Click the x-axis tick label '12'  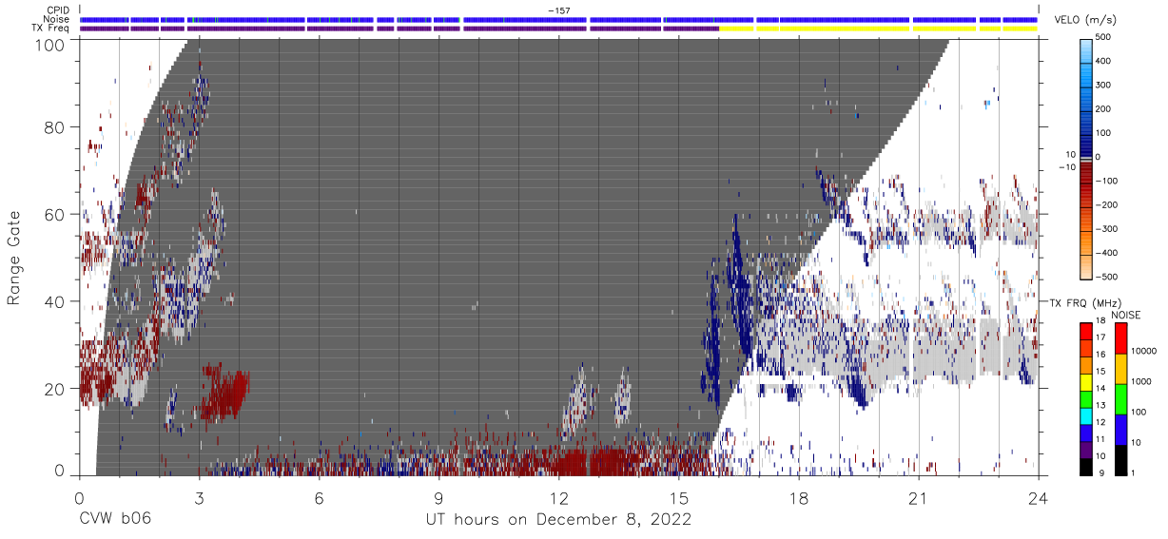click(558, 497)
